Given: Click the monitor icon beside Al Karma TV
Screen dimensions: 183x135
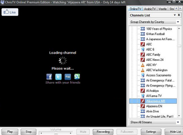Looking at the screenshot, I should point(143,96).
